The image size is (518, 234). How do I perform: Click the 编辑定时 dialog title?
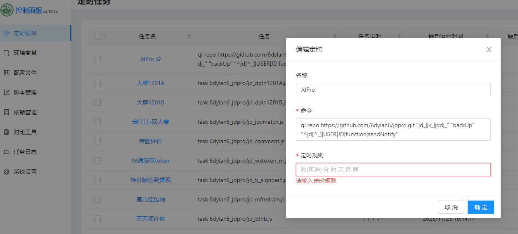[309, 50]
